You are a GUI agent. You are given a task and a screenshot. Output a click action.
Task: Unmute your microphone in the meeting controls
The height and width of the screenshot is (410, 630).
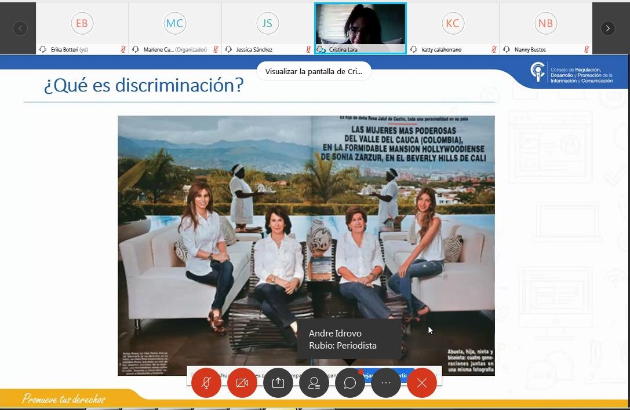tap(206, 383)
